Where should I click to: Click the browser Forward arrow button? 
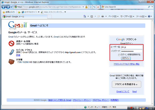8,7
